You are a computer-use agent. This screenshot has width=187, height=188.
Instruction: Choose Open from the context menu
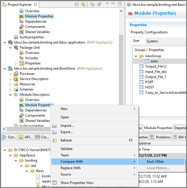point(95,117)
